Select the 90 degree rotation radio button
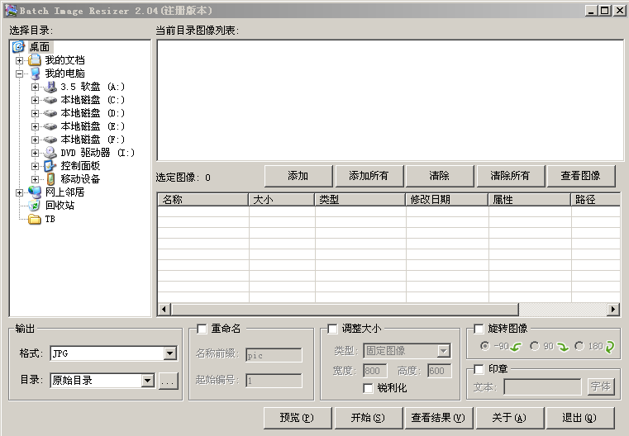The width and height of the screenshot is (629, 436). (x=535, y=346)
